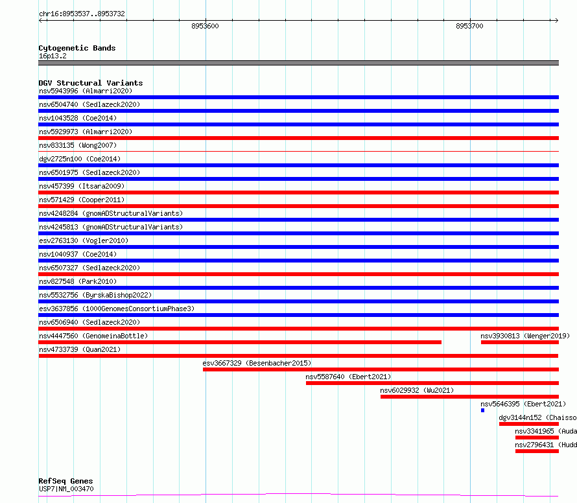Open the dgv3144n152 variant label
577x503 pixels.
pyautogui.click(x=537, y=417)
